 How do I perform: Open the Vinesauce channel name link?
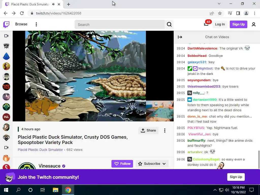point(50,166)
